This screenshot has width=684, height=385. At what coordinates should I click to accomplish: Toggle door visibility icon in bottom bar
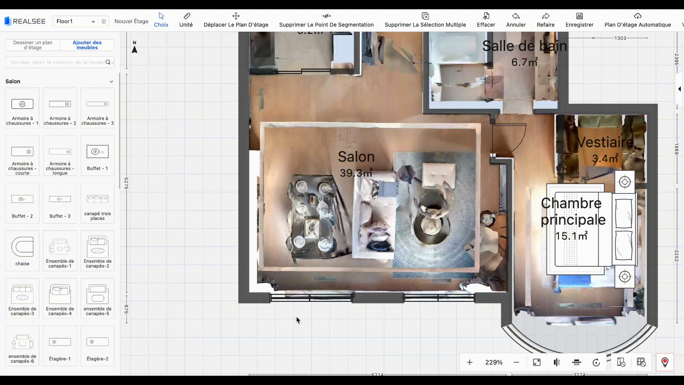click(621, 363)
